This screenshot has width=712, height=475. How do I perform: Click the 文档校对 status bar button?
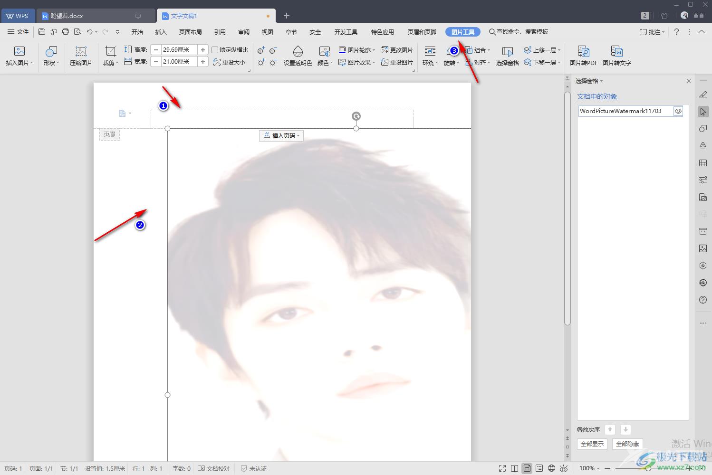(x=214, y=468)
